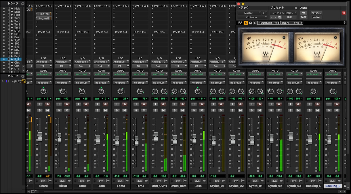Screen dimensions: 351x194
Task: Click the Bass pan knob
Action: [x=198, y=92]
